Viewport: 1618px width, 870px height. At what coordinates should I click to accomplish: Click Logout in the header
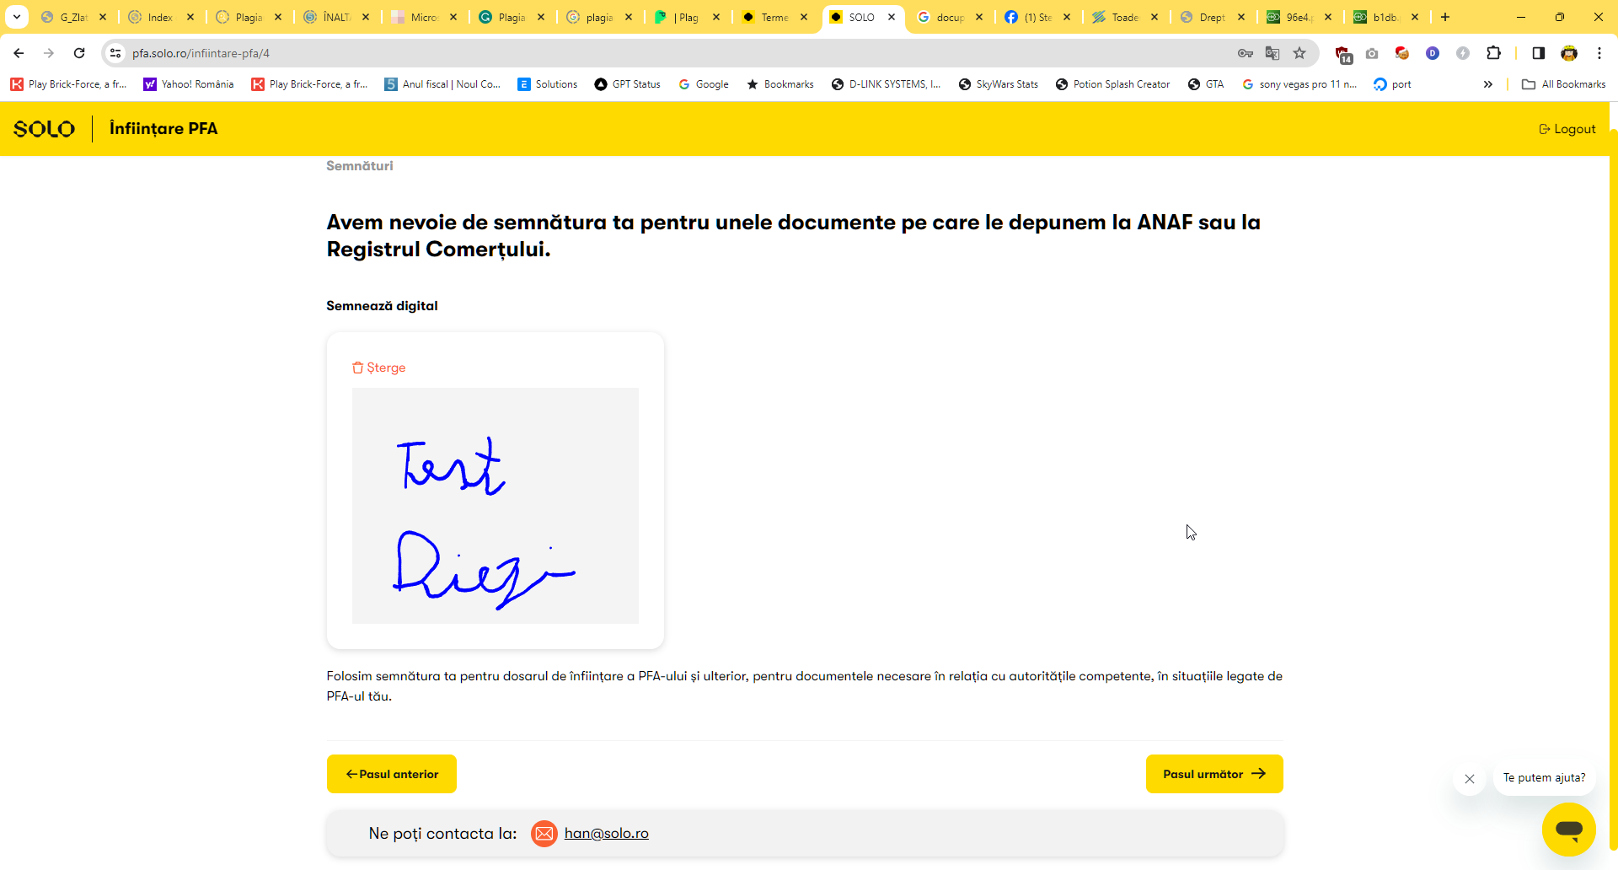point(1567,129)
